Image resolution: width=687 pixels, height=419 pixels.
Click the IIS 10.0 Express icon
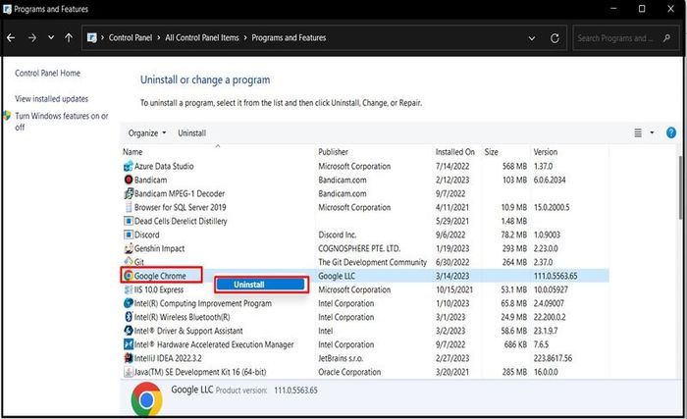click(129, 289)
